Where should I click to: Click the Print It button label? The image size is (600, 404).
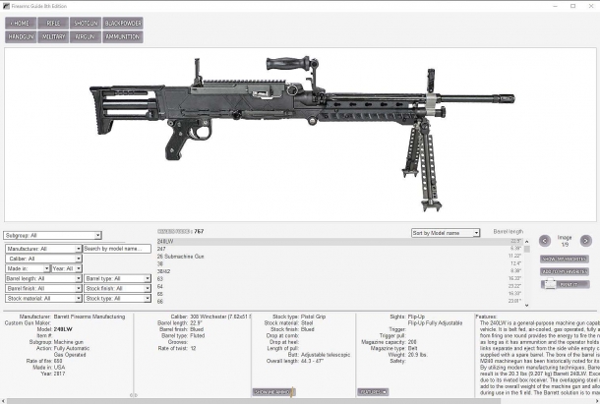pos(569,285)
